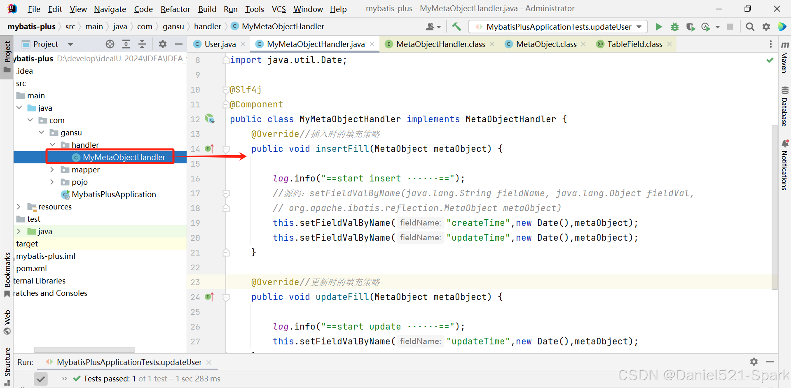Open the Maven tool window
Screen dimensions: 791x388
tap(784, 57)
